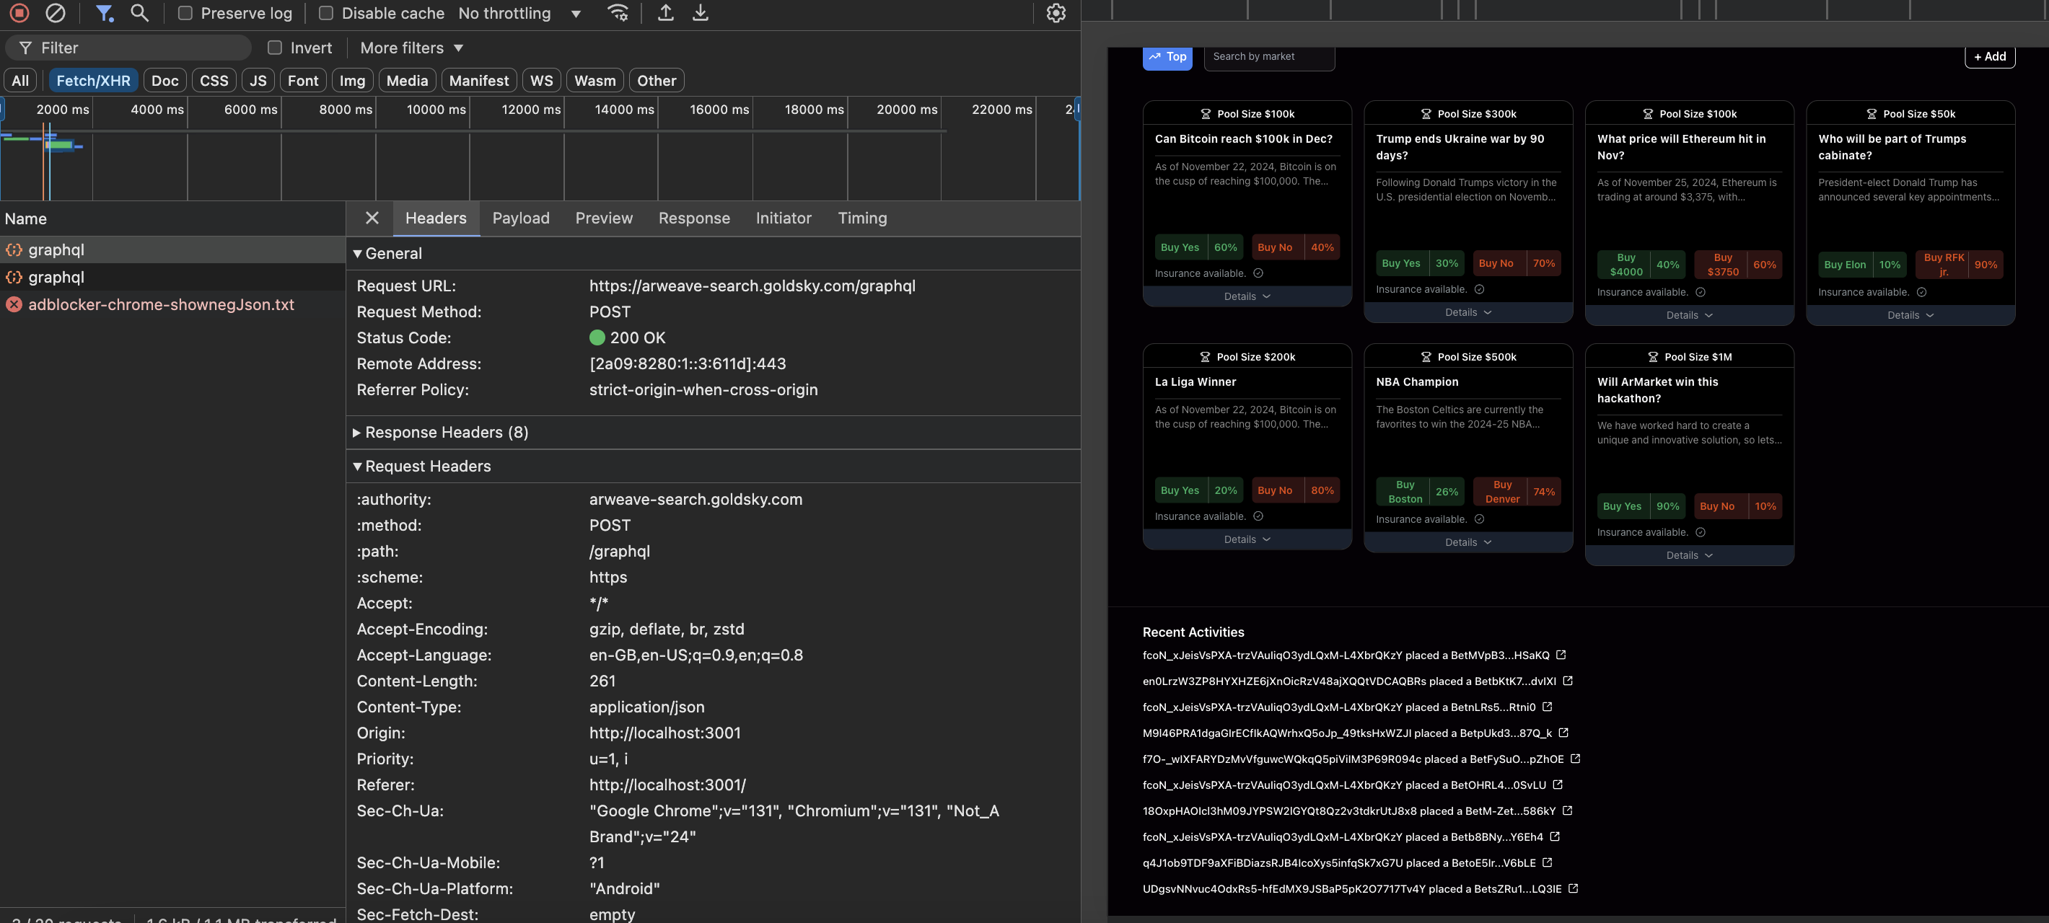The width and height of the screenshot is (2049, 923).
Task: Click Buy Yes on Bitcoin market
Action: click(1180, 247)
